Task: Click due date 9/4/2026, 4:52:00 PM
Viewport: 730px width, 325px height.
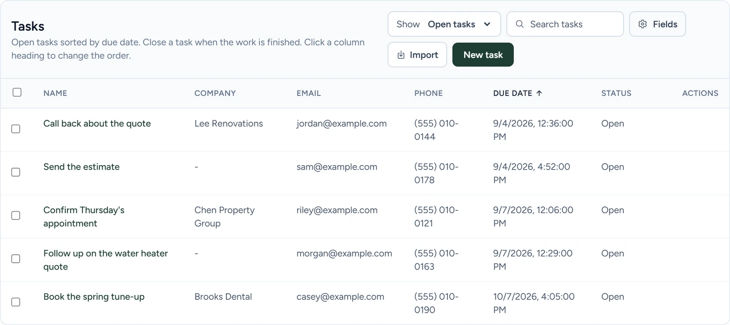Action: [532, 173]
